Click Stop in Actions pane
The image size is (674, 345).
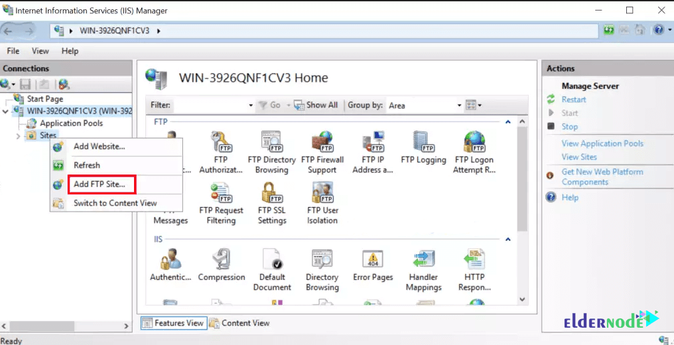(570, 127)
